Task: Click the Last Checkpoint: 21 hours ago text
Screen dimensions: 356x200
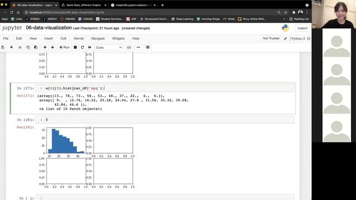Action: coord(96,28)
